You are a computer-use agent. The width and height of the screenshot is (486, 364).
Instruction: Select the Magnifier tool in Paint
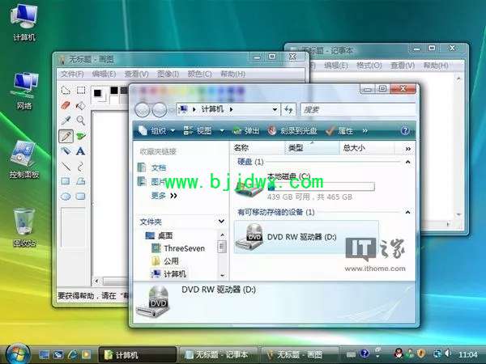click(81, 121)
